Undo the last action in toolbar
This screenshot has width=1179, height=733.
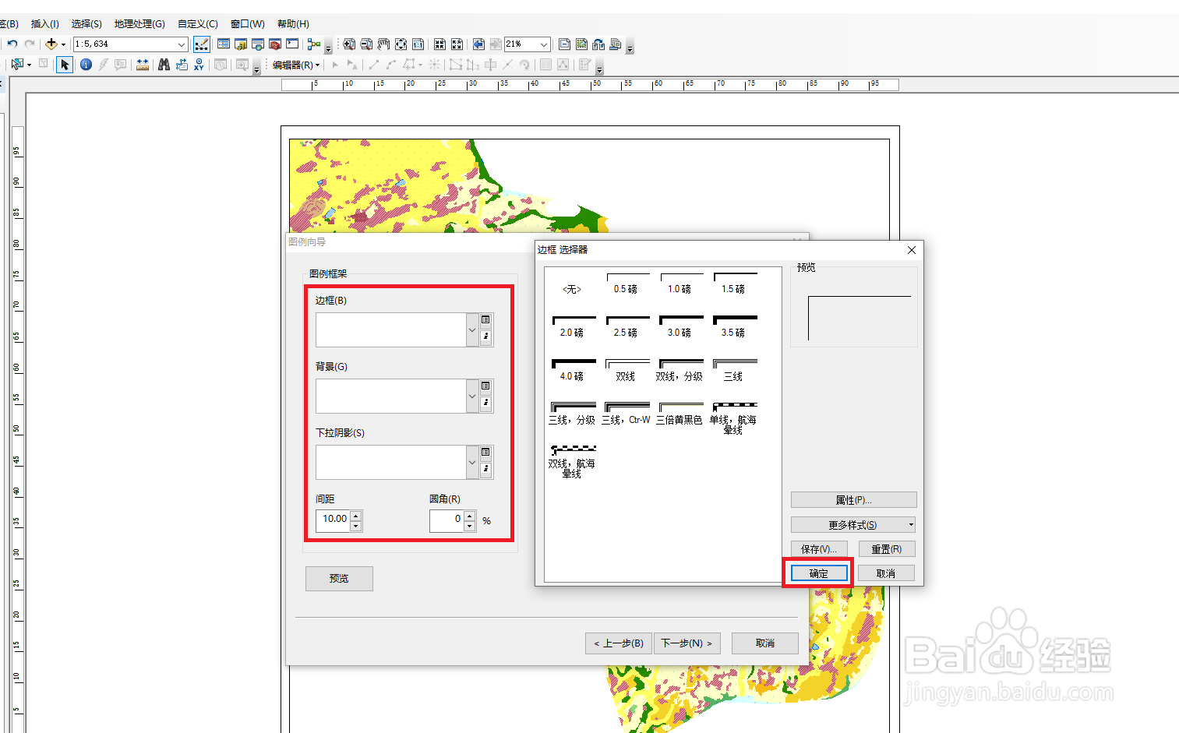[x=12, y=44]
